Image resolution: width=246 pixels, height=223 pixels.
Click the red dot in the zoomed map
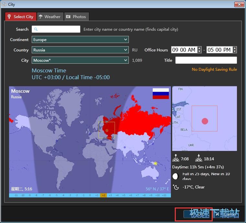[205, 121]
